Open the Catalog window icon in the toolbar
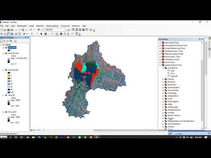 pyautogui.click(x=76, y=30)
